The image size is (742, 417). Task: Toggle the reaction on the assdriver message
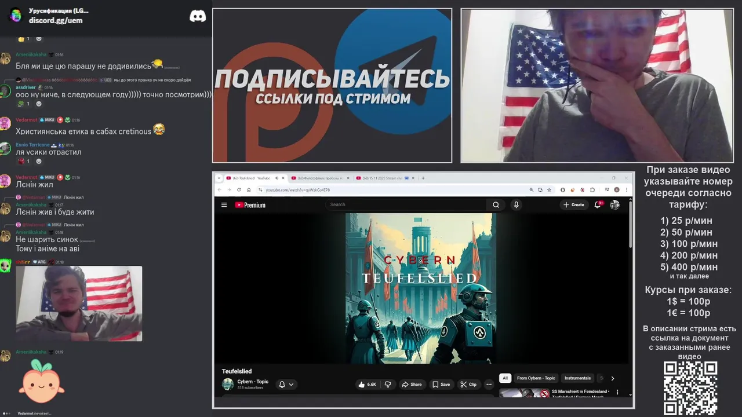coord(24,104)
